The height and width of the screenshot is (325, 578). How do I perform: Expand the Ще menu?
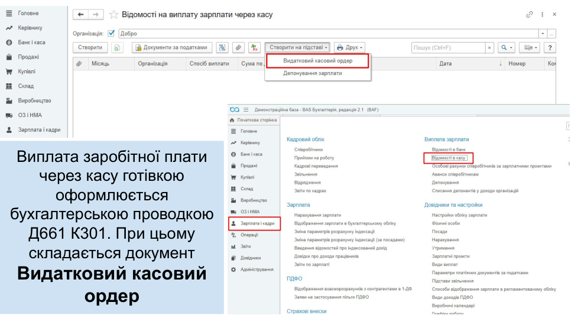tap(530, 48)
